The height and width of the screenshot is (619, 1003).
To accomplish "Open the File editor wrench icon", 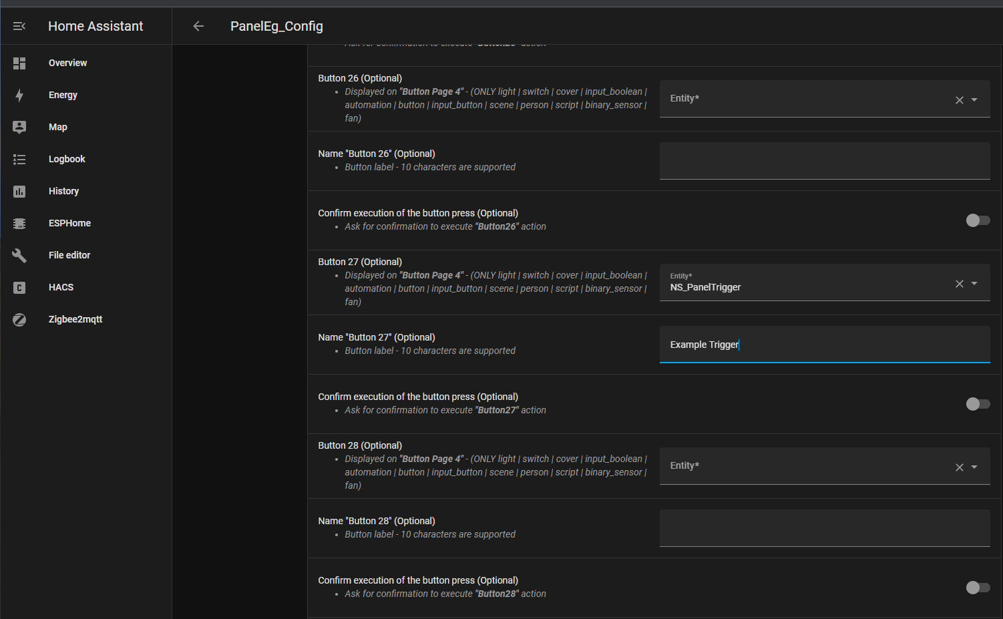I will (x=19, y=256).
